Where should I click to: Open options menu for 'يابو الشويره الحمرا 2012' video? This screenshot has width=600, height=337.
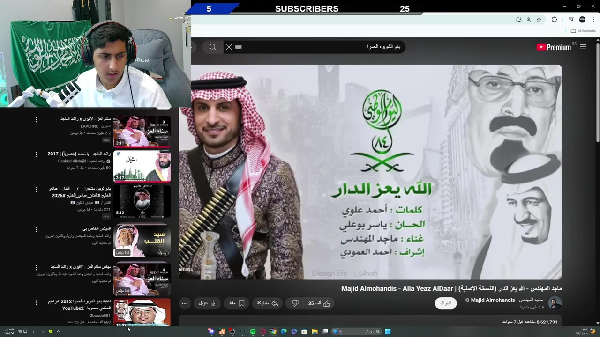[36, 302]
